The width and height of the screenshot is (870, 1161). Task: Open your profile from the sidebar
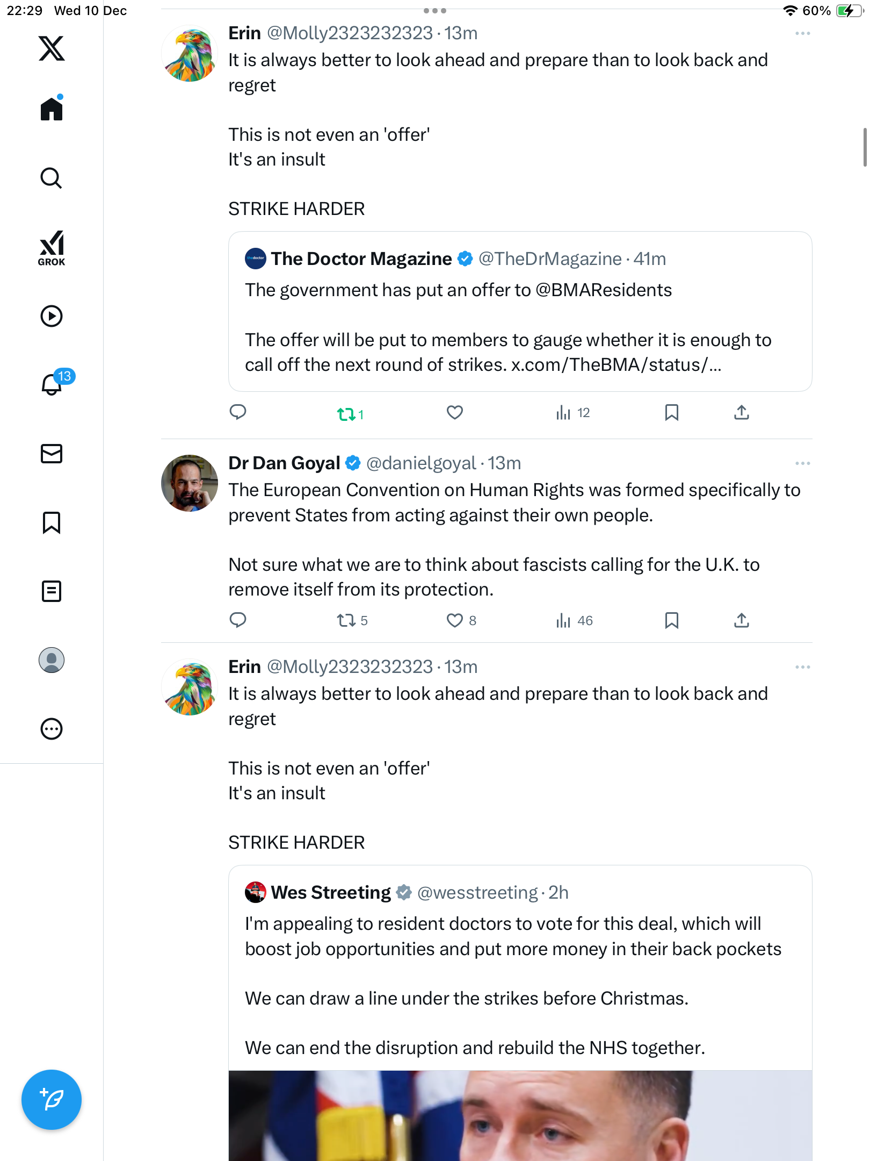[x=52, y=660]
